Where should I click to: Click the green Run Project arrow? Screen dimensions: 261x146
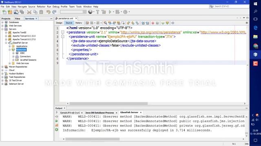110,12
